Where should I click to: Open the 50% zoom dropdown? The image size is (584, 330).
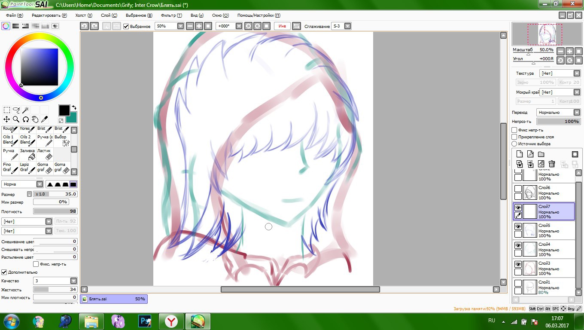180,26
